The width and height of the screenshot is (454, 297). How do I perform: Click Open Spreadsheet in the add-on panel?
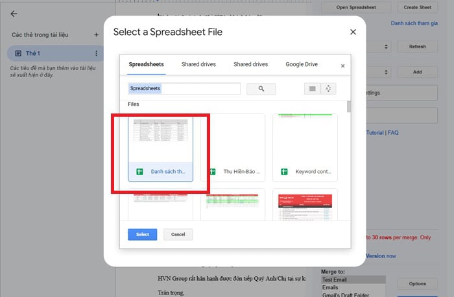pyautogui.click(x=356, y=7)
